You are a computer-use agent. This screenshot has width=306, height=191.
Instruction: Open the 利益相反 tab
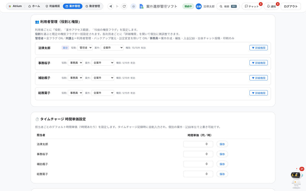(53, 6)
